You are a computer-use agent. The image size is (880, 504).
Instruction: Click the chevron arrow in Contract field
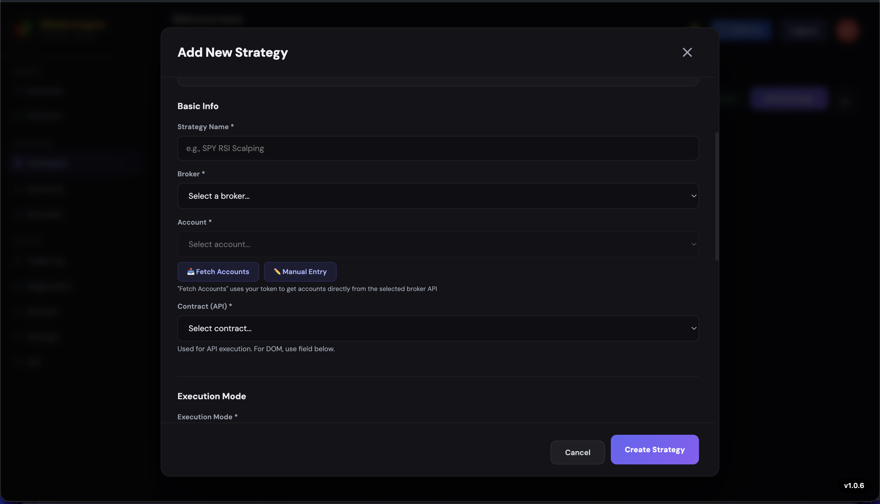point(693,328)
